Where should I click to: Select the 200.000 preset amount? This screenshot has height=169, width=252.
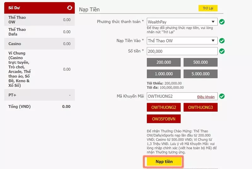164,62
